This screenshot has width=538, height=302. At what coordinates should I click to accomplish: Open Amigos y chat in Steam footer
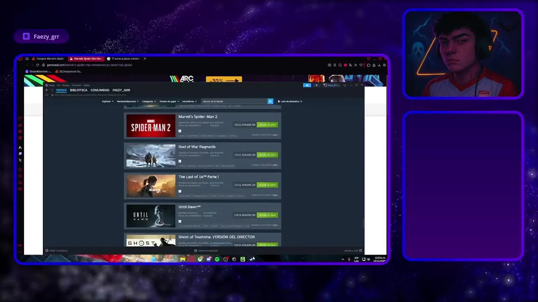point(353,250)
